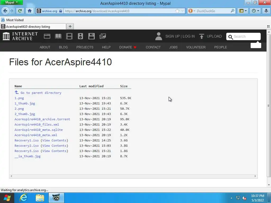Click the user avatar icon
This screenshot has width=271, height=203.
pos(159,36)
